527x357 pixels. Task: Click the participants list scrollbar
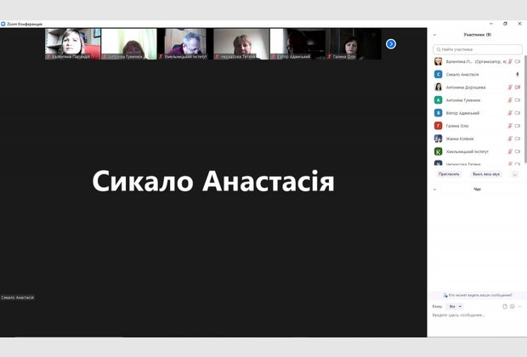click(x=525, y=108)
